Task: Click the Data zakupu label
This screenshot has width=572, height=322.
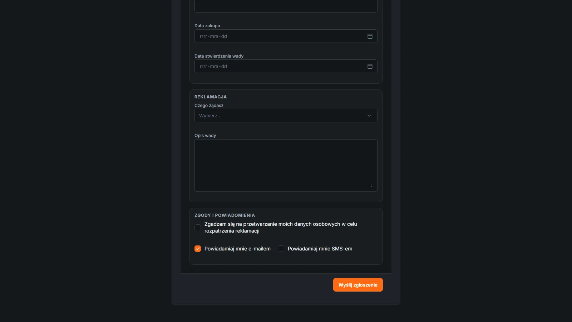Action: pyautogui.click(x=207, y=26)
